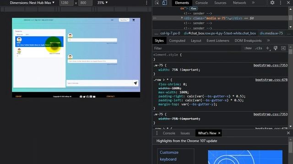This screenshot has width=293, height=164.
Task: Select the highlighted blue chat contact
Action: pos(39,41)
